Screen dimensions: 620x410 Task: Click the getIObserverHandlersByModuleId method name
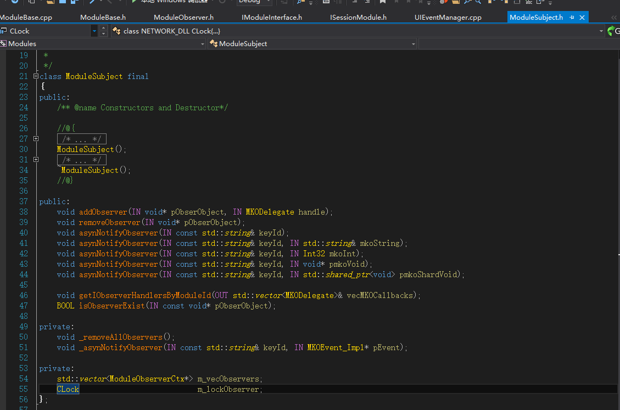pyautogui.click(x=145, y=295)
